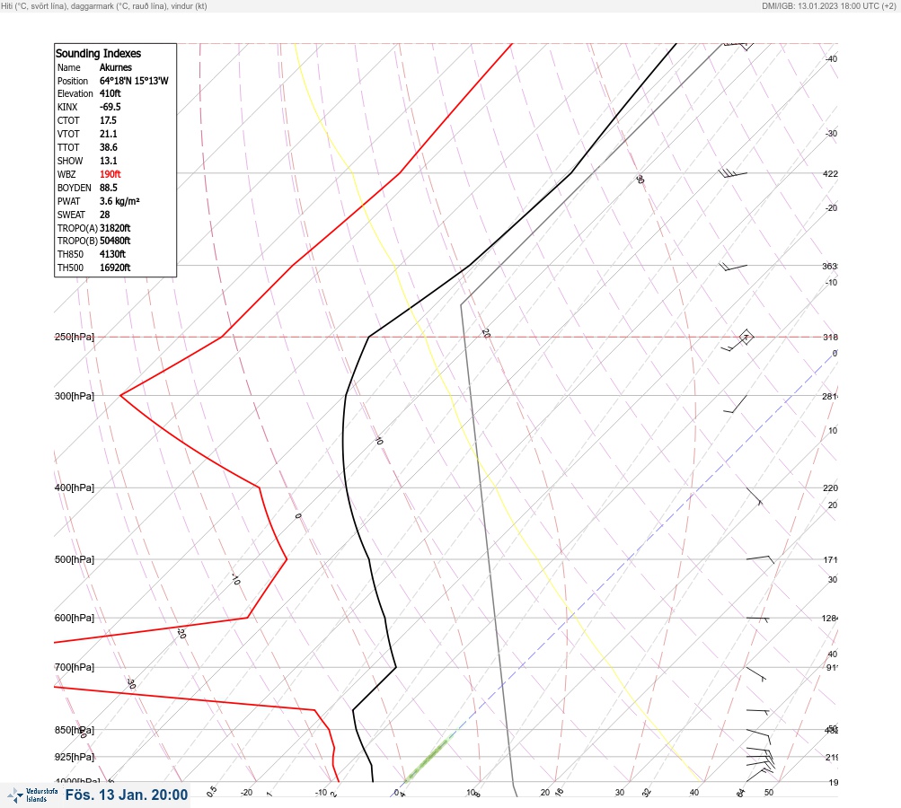Click the header 'DMI/IGB: 13.01.2023 18:00 UTC (+2)'

coord(828,5)
